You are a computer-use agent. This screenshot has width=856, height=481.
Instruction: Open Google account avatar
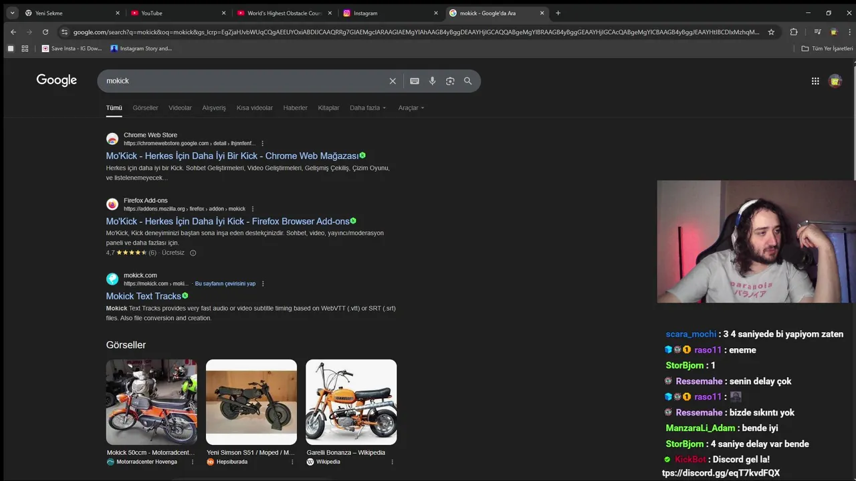[835, 81]
